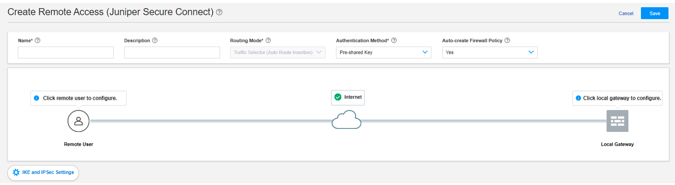Focus the Description input field
This screenshot has height=185, width=675.
pos(172,52)
